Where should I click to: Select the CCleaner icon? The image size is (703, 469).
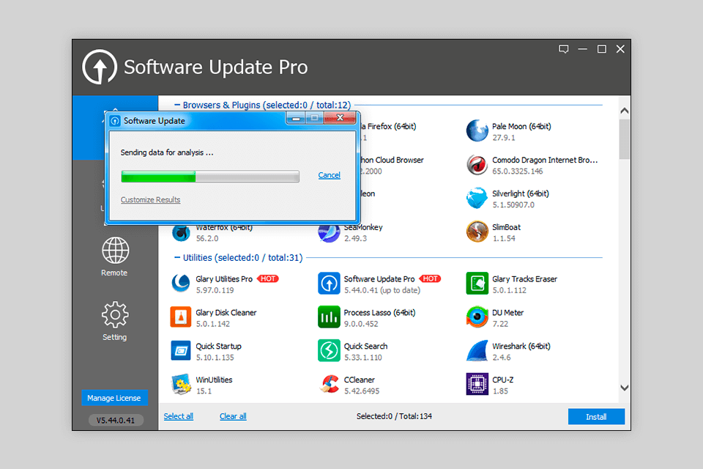329,385
